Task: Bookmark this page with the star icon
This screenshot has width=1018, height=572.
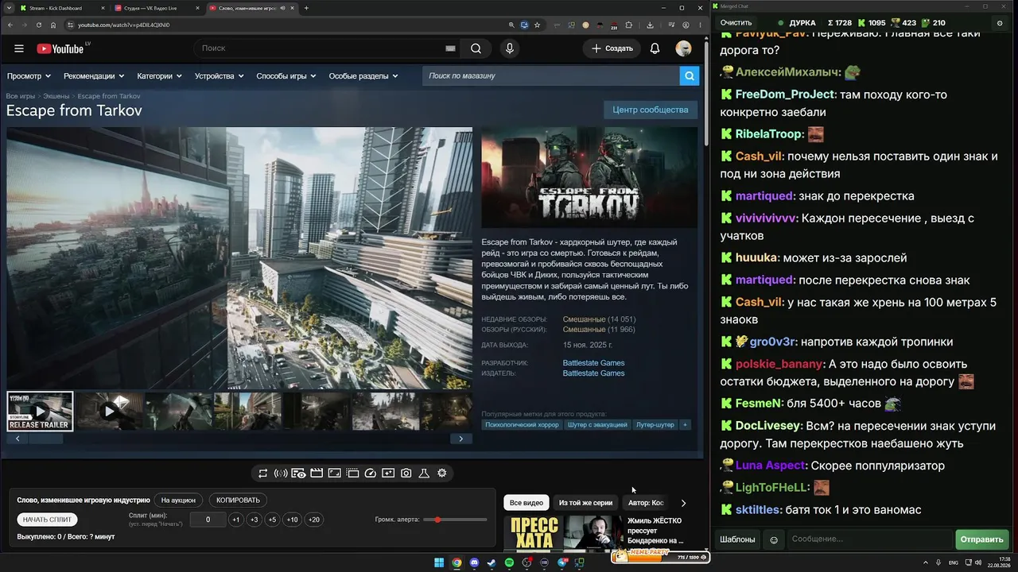Action: (538, 25)
